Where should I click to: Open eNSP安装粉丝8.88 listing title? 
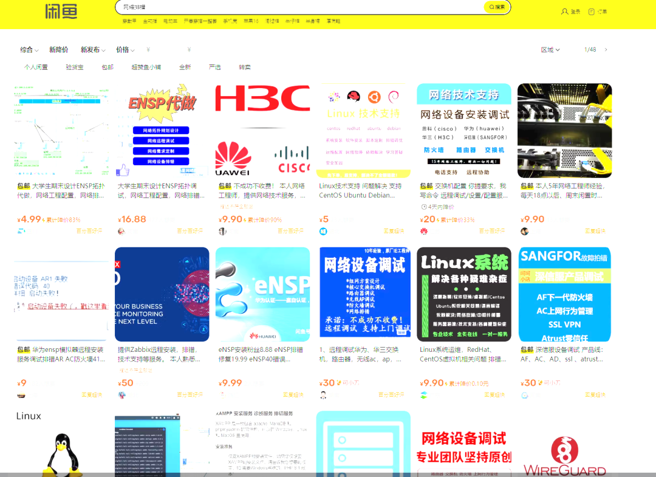click(261, 354)
